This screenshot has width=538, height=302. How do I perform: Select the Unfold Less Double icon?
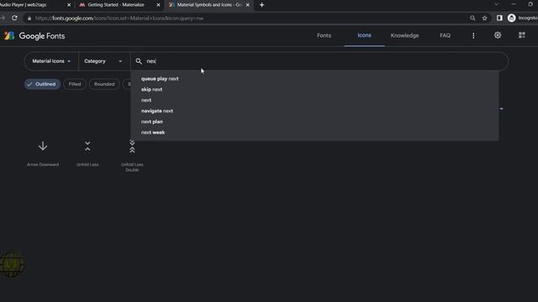point(132,146)
